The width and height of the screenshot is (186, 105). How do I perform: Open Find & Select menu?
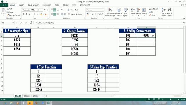169,12
